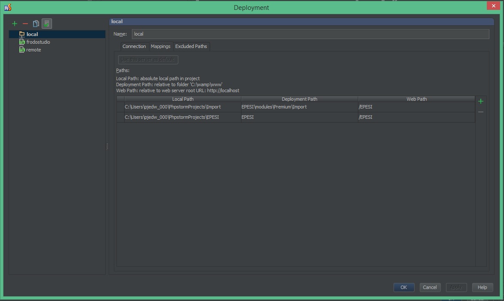Select the frodostudio server

pos(38,42)
